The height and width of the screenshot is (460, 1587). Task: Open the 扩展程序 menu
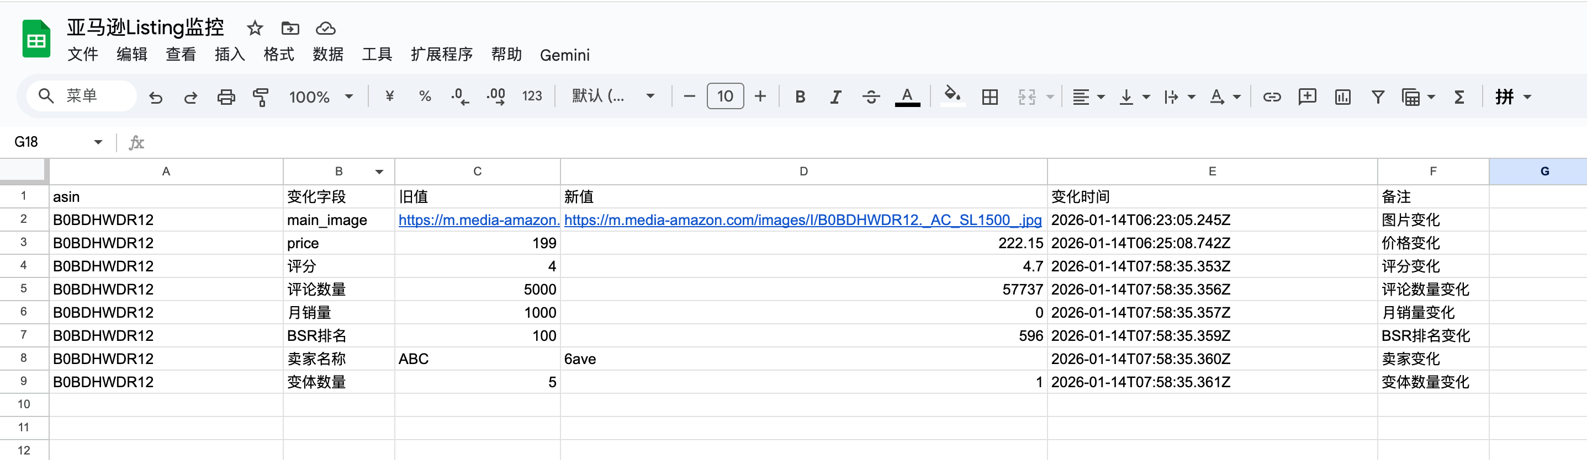(x=441, y=55)
